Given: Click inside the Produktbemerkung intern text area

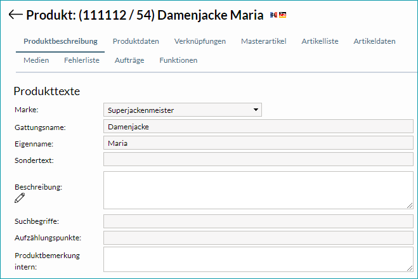Looking at the screenshot, I should click(258, 259).
